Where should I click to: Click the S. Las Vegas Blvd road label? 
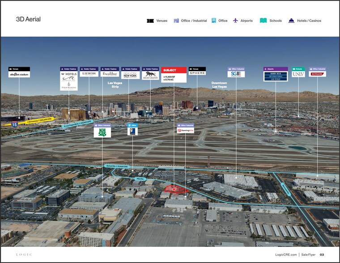(x=77, y=123)
